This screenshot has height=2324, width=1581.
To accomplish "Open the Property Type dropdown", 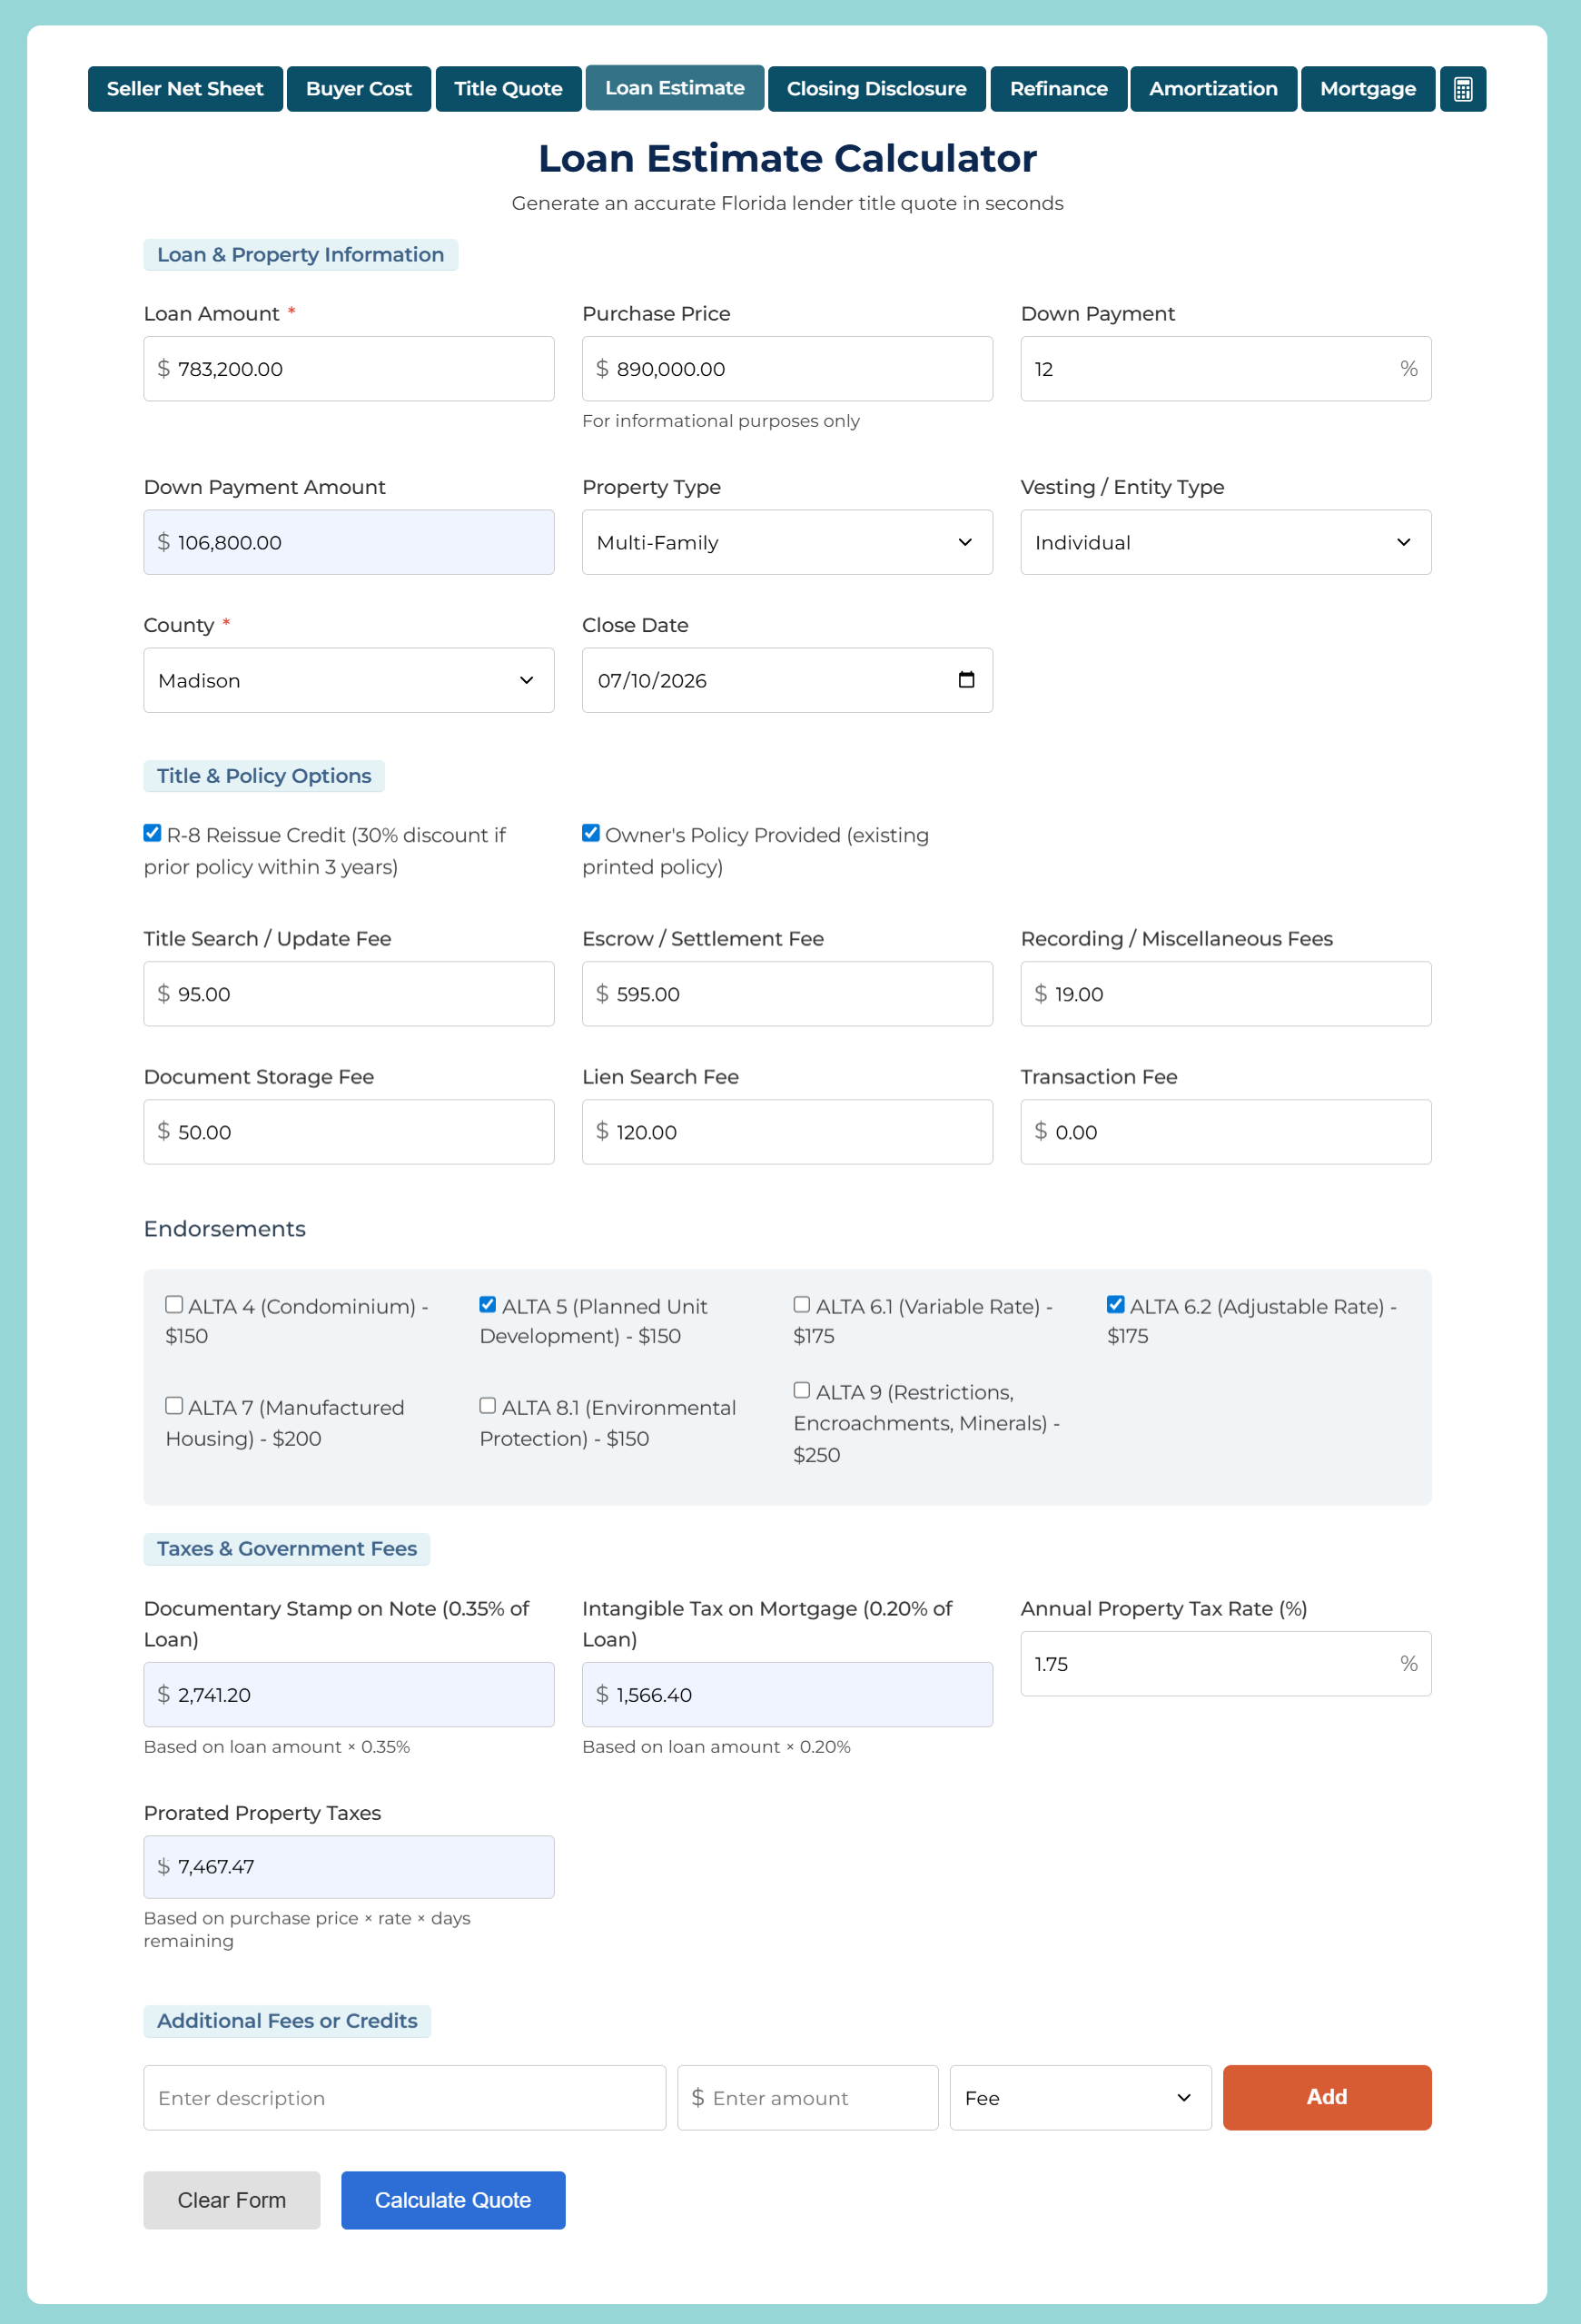I will (787, 542).
